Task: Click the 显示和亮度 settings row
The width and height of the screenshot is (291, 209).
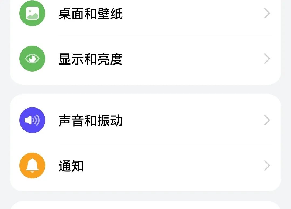Action: pyautogui.click(x=145, y=58)
